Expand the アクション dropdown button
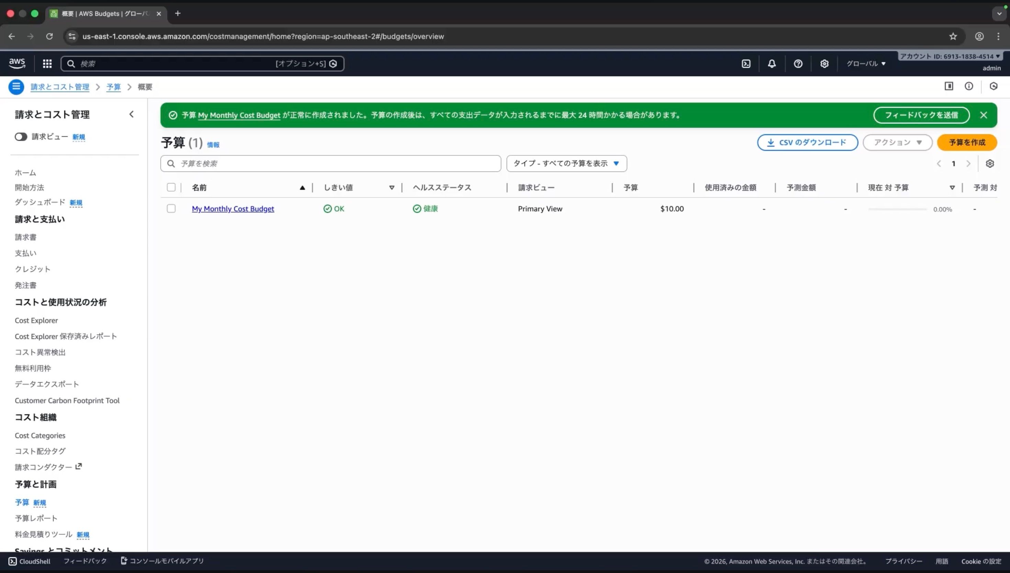Image resolution: width=1010 pixels, height=573 pixels. [897, 142]
